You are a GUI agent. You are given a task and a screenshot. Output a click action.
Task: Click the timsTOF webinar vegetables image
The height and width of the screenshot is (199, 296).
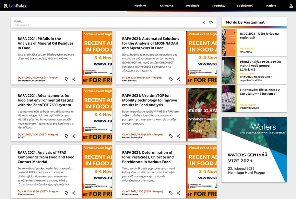click(201, 115)
